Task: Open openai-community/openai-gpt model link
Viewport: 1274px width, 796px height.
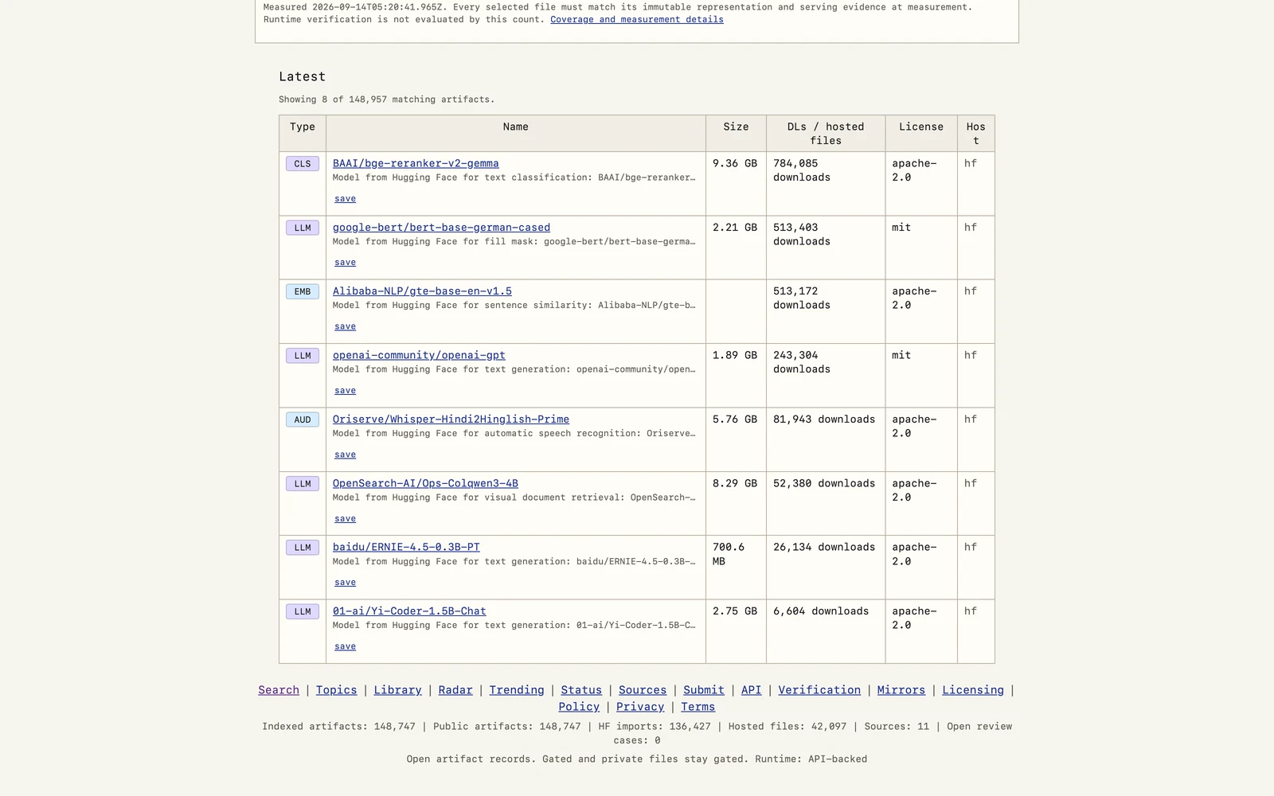Action: tap(419, 355)
